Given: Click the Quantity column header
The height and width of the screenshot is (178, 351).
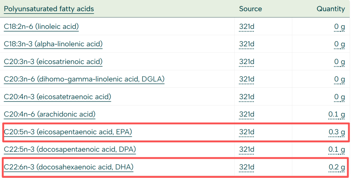Looking at the screenshot, I should (x=331, y=9).
